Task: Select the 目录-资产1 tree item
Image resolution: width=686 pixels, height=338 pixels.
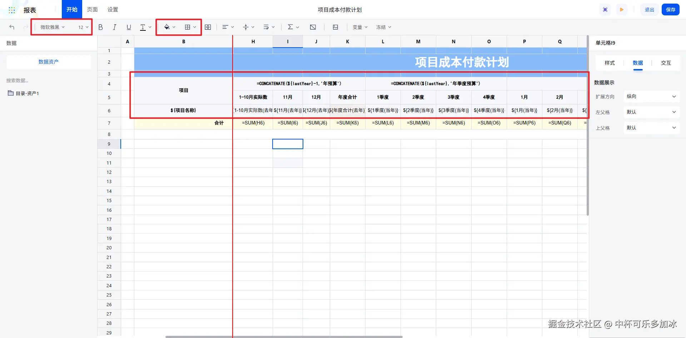Action: pyautogui.click(x=27, y=93)
